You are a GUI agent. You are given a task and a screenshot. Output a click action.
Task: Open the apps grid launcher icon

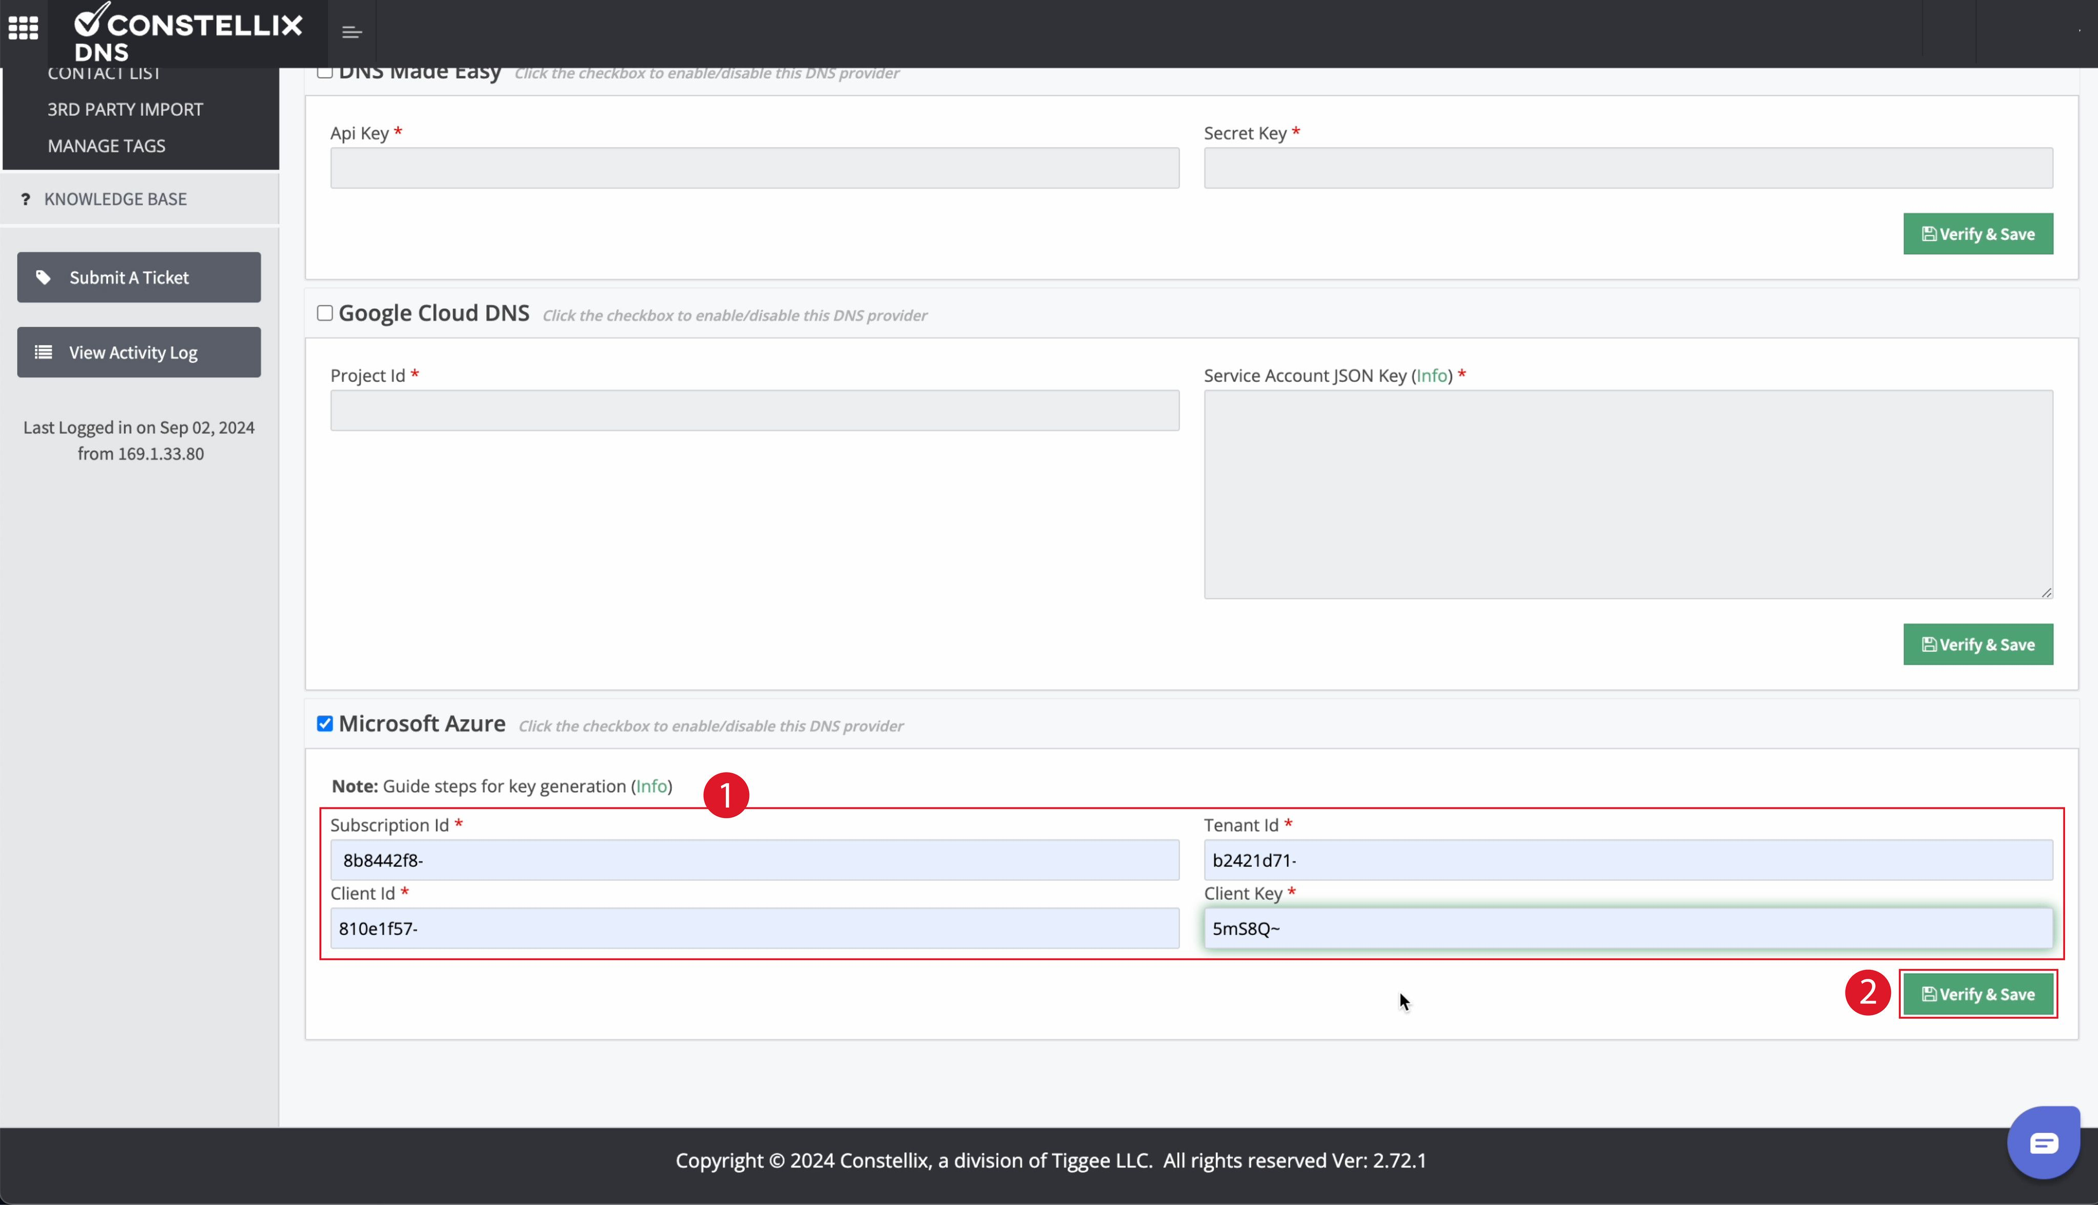(x=23, y=28)
